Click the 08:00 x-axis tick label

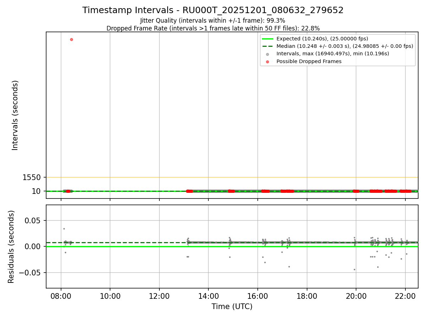coord(61,296)
